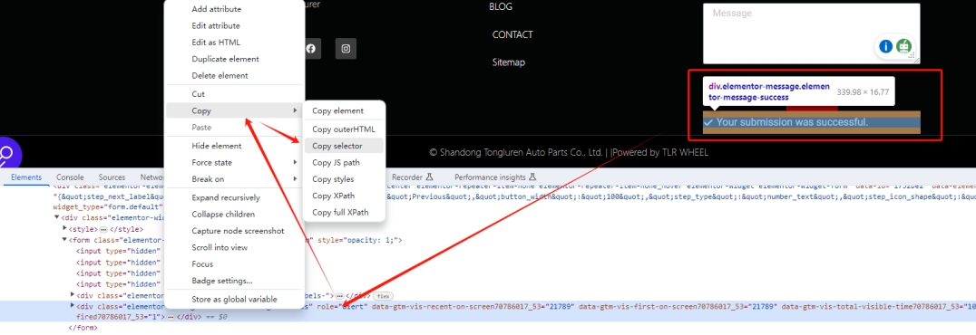Click ellipsis button inside the style tag
The image size is (976, 335).
(x=103, y=229)
